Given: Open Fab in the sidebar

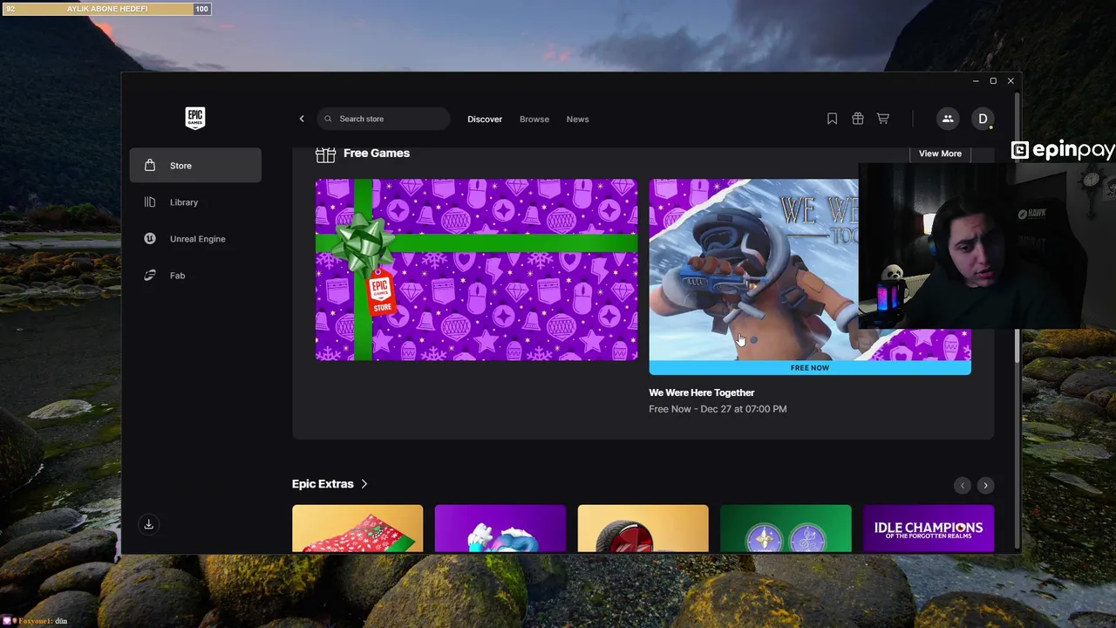Looking at the screenshot, I should [x=195, y=276].
